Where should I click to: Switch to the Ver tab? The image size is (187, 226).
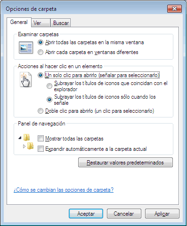click(41, 23)
